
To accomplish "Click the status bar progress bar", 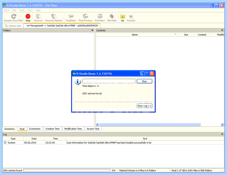I will tap(67, 170).
